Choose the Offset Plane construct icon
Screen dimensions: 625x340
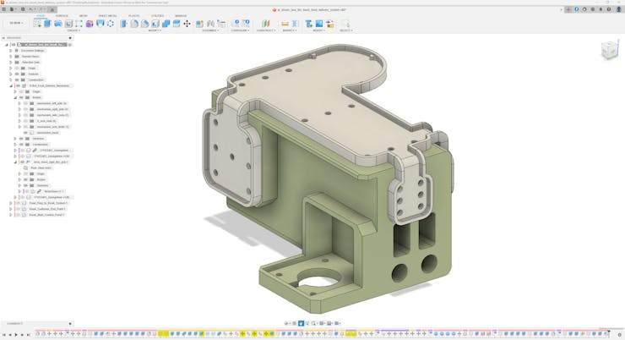265,24
